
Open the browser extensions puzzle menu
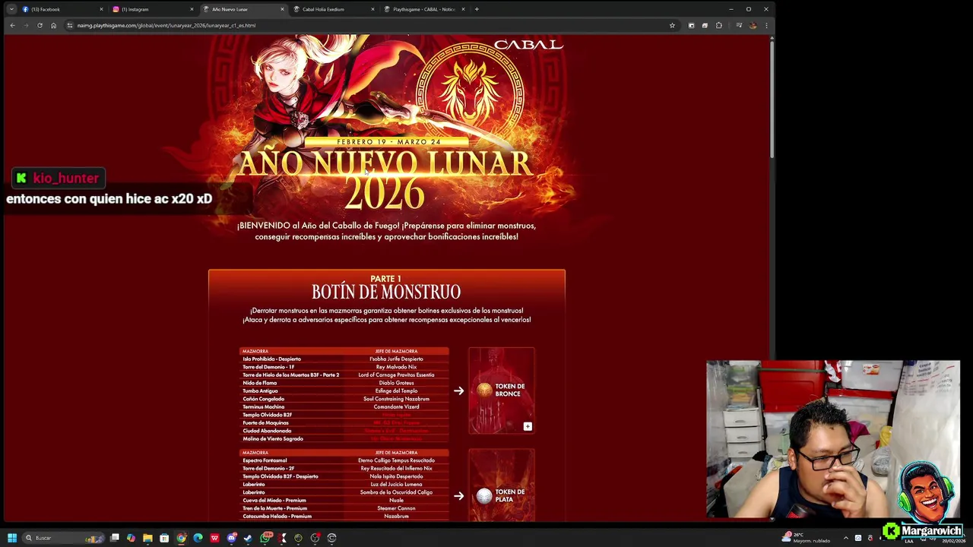pos(718,25)
